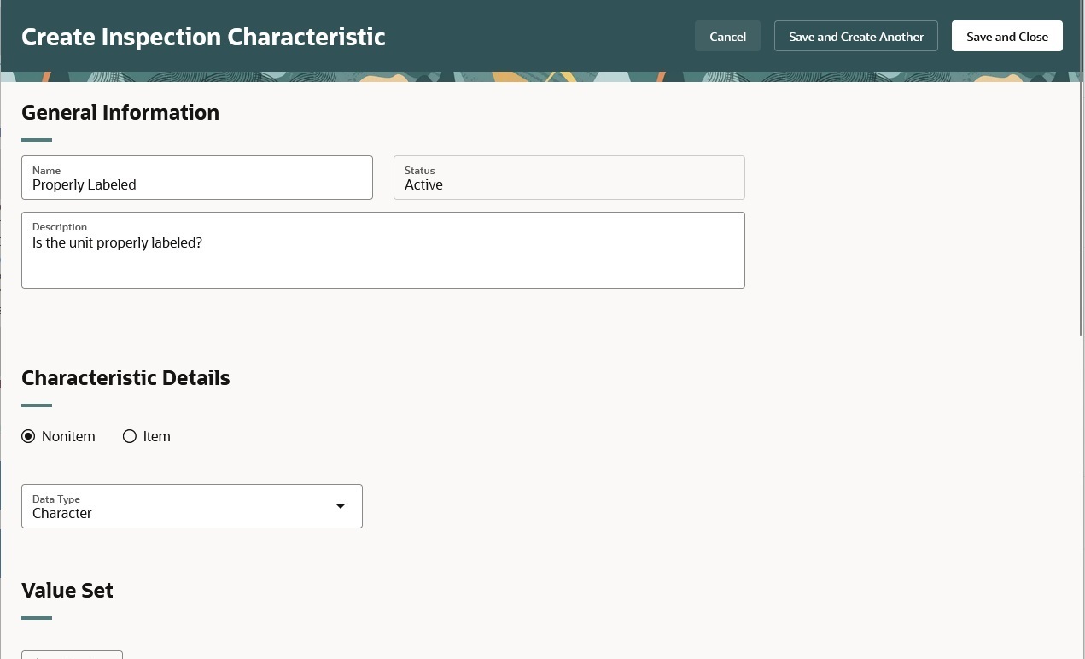
Task: Click Save and Close
Action: (x=1006, y=36)
